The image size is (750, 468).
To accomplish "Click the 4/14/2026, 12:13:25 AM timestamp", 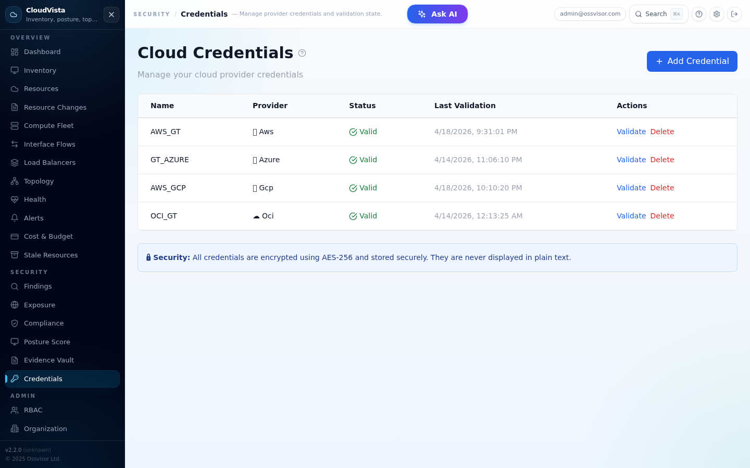I will (479, 216).
